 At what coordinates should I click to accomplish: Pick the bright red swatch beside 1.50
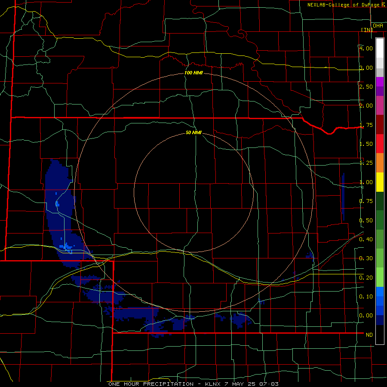(x=380, y=144)
